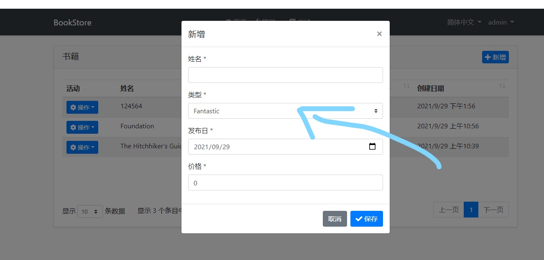Click the 上一页 pagination control
This screenshot has height=260, width=544.
448,210
